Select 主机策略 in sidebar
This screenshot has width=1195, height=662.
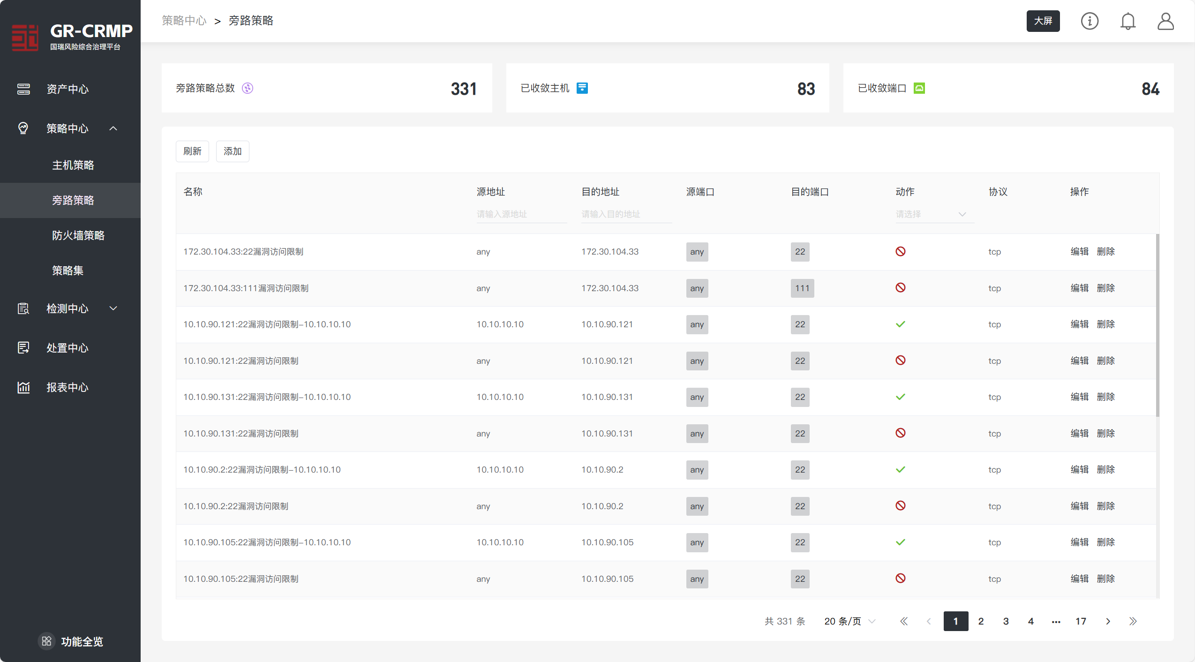73,165
